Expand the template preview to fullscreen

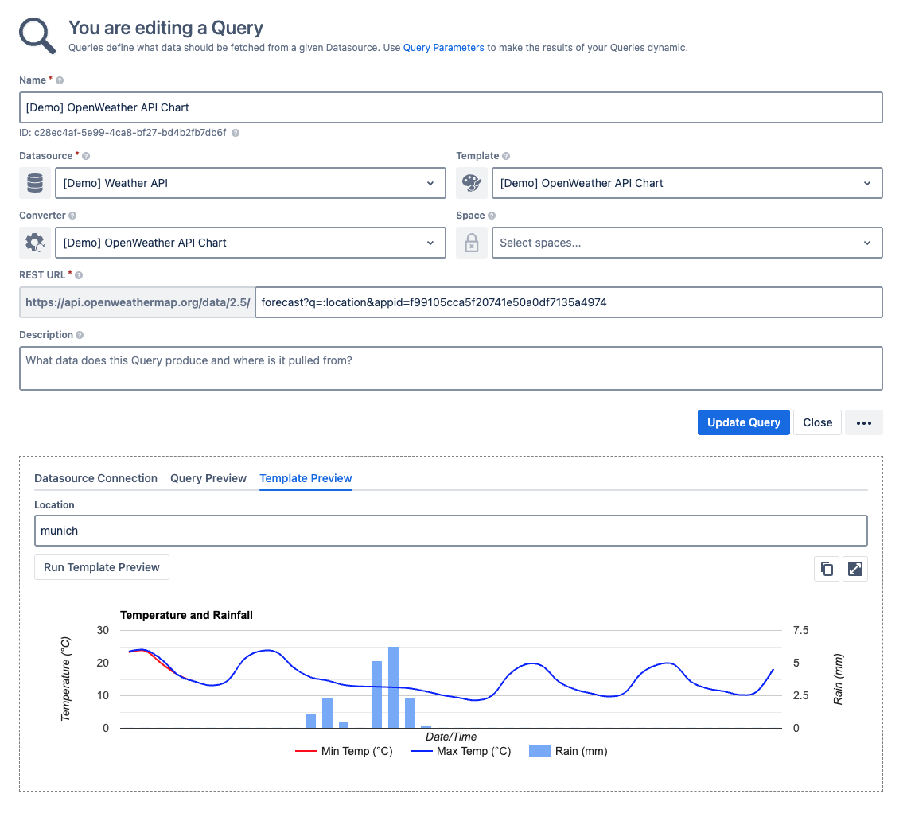[855, 569]
